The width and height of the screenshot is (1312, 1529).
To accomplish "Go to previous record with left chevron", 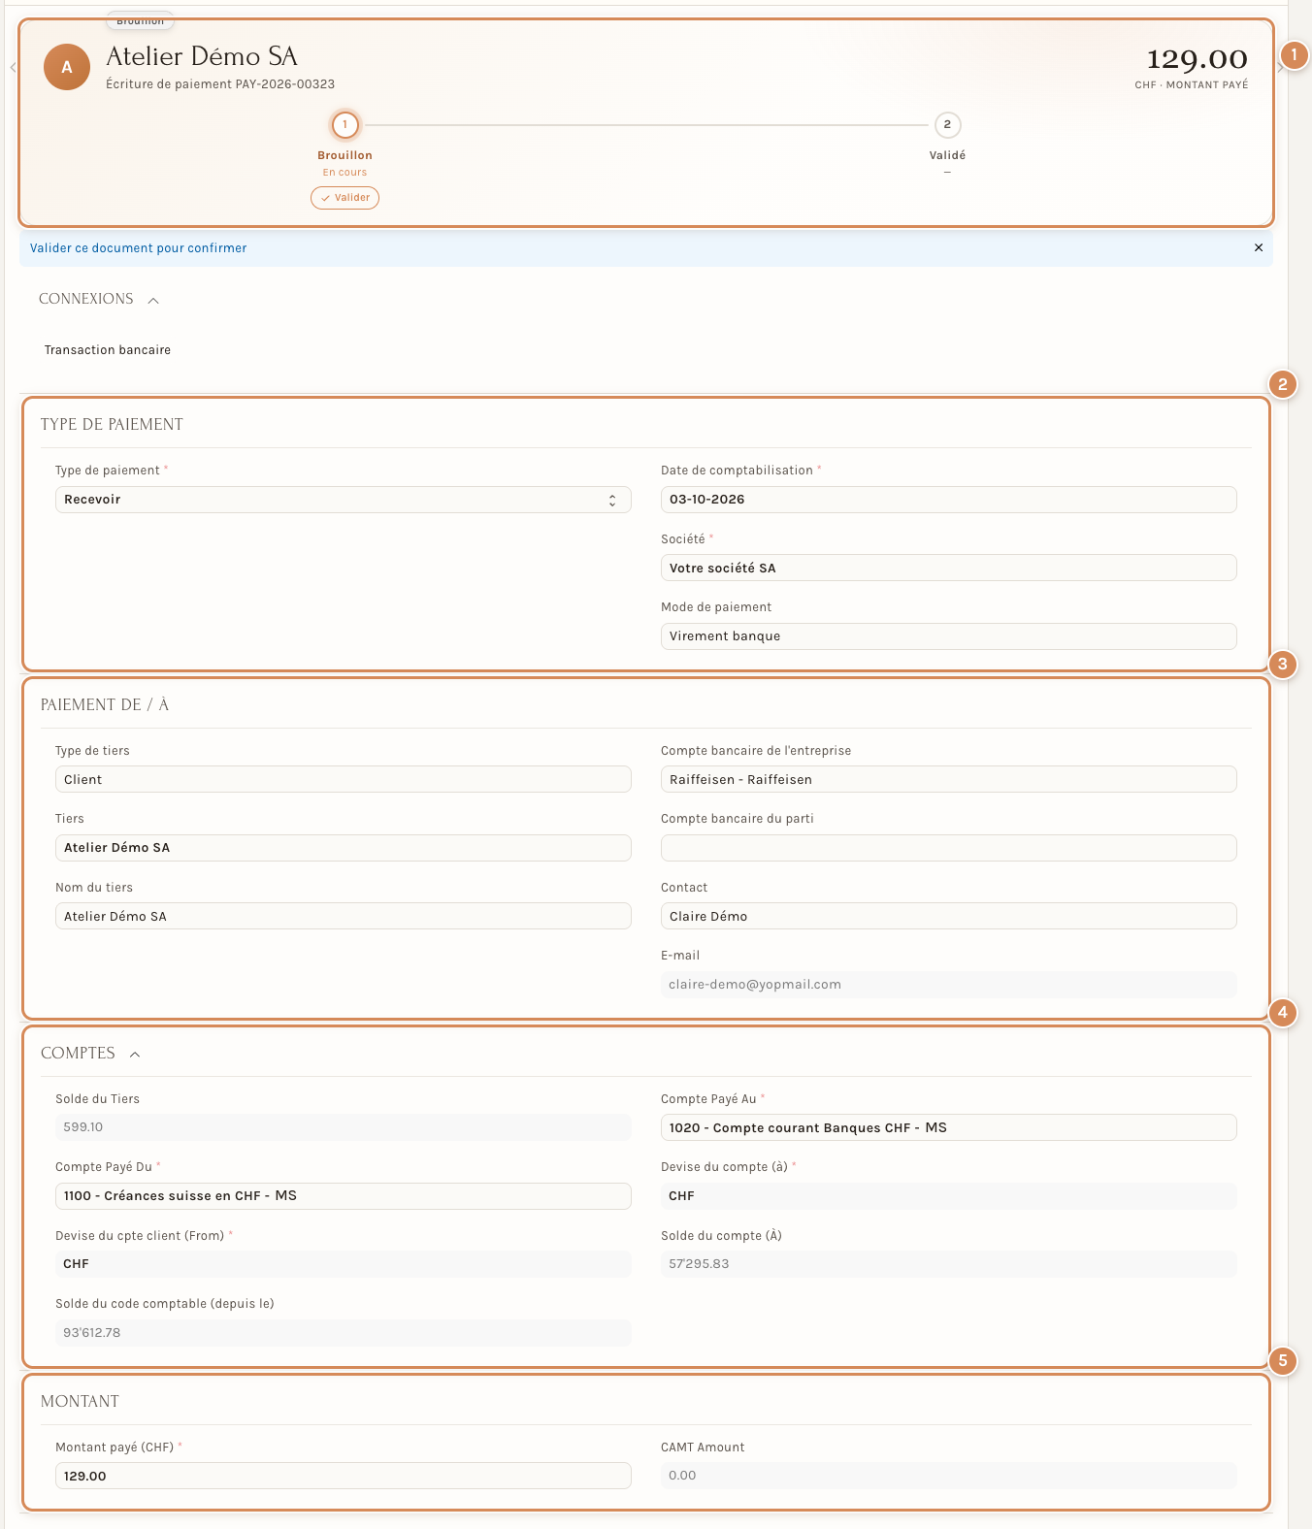I will (13, 67).
